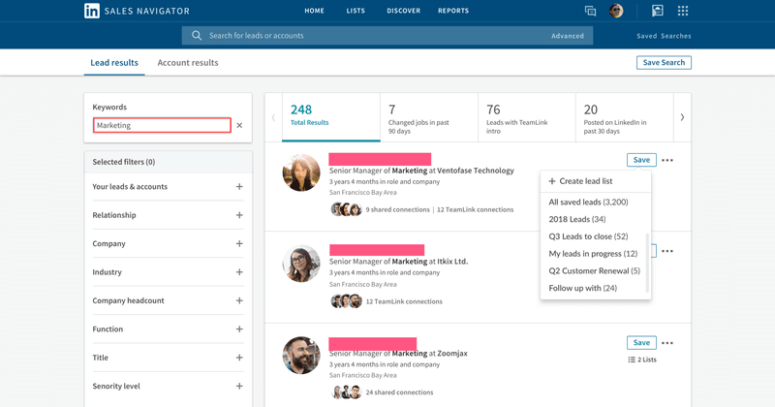Click 12 TeamLink connections for Ventofase lead

(476, 209)
